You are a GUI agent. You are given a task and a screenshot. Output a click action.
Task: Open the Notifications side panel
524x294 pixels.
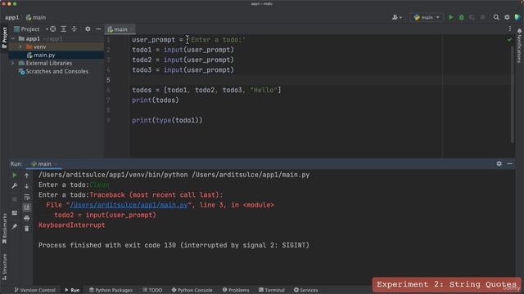519,46
